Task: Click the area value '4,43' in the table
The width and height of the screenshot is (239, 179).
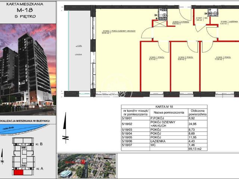Action: (x=192, y=141)
